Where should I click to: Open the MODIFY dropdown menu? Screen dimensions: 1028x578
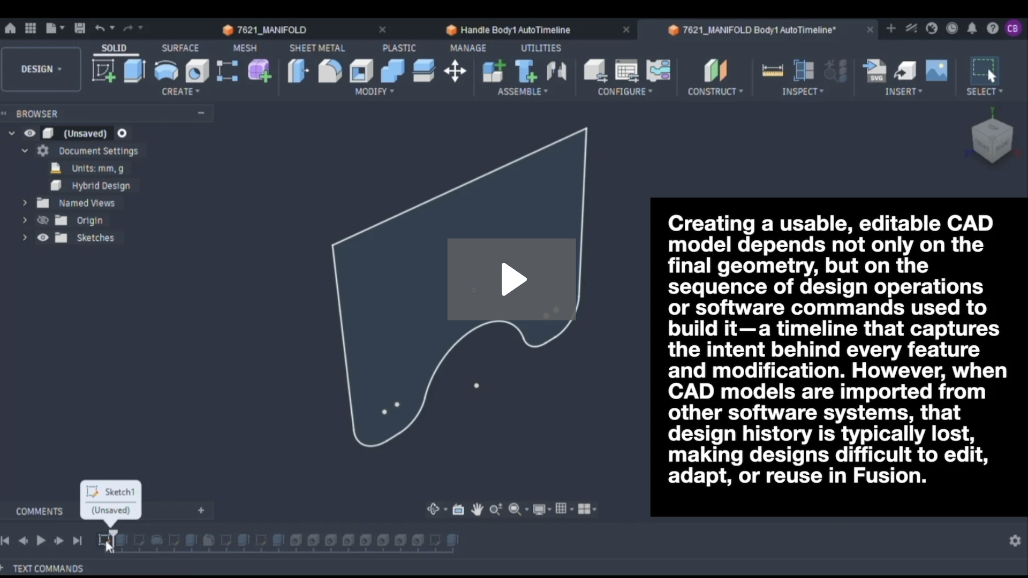click(374, 92)
